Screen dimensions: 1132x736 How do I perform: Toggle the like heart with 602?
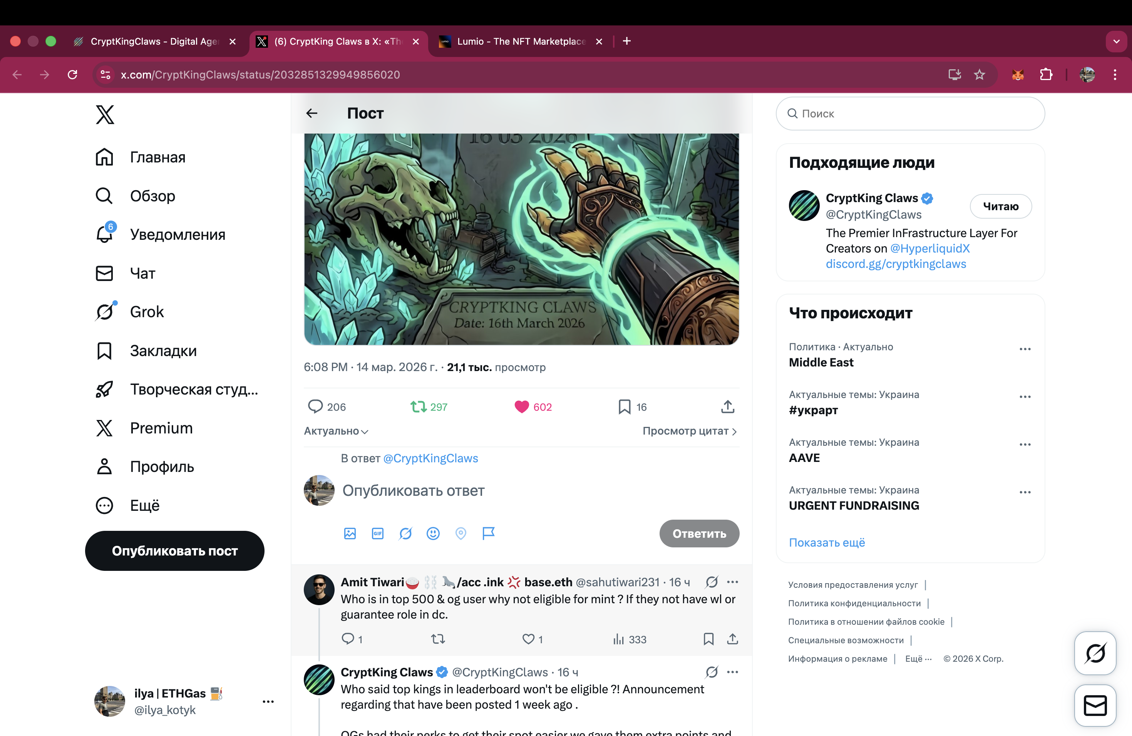[x=522, y=406]
